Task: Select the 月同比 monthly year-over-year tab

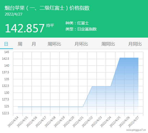Action: point(135,44)
